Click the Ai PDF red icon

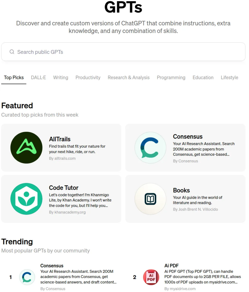click(151, 277)
